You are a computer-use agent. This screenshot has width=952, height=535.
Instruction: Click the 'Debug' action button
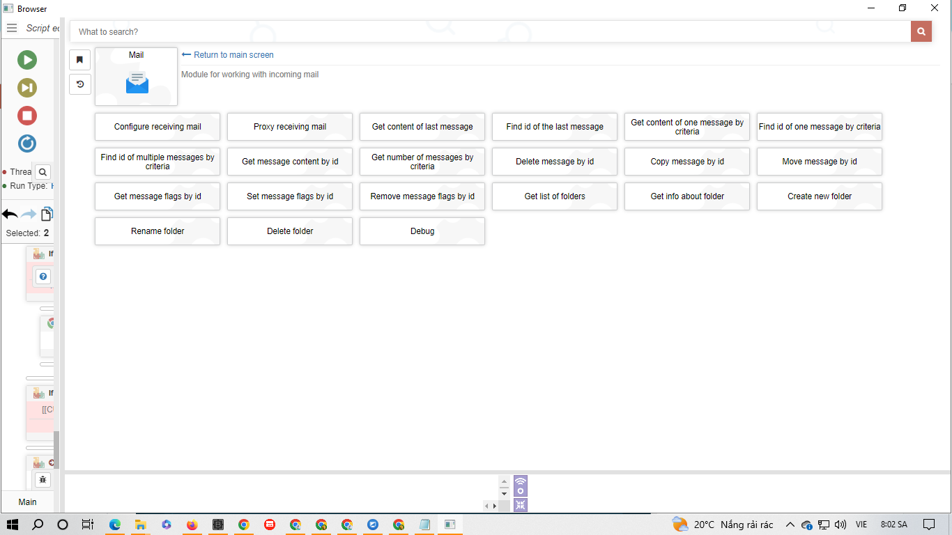click(422, 231)
